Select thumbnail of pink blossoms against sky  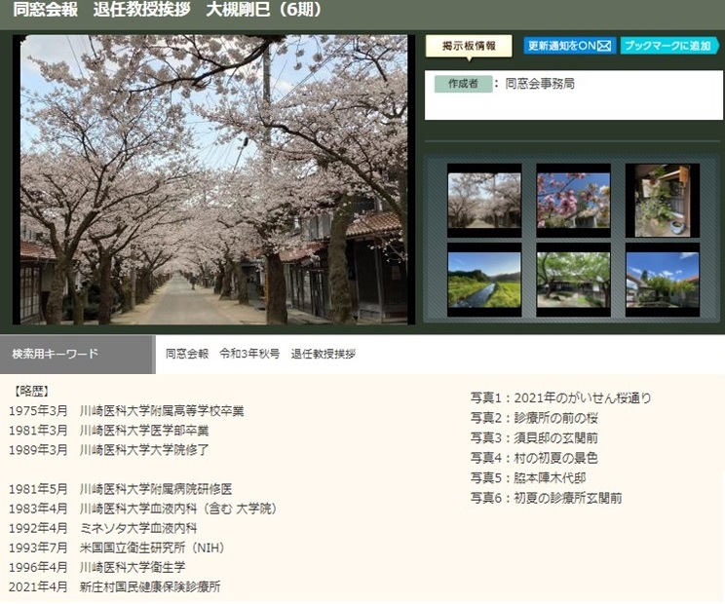pyautogui.click(x=573, y=200)
